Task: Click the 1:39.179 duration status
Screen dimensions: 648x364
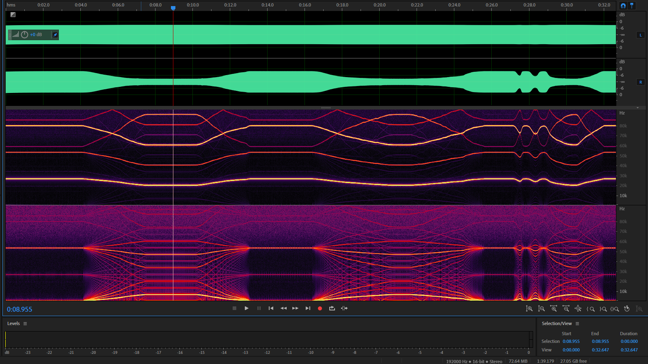Action: (x=545, y=361)
